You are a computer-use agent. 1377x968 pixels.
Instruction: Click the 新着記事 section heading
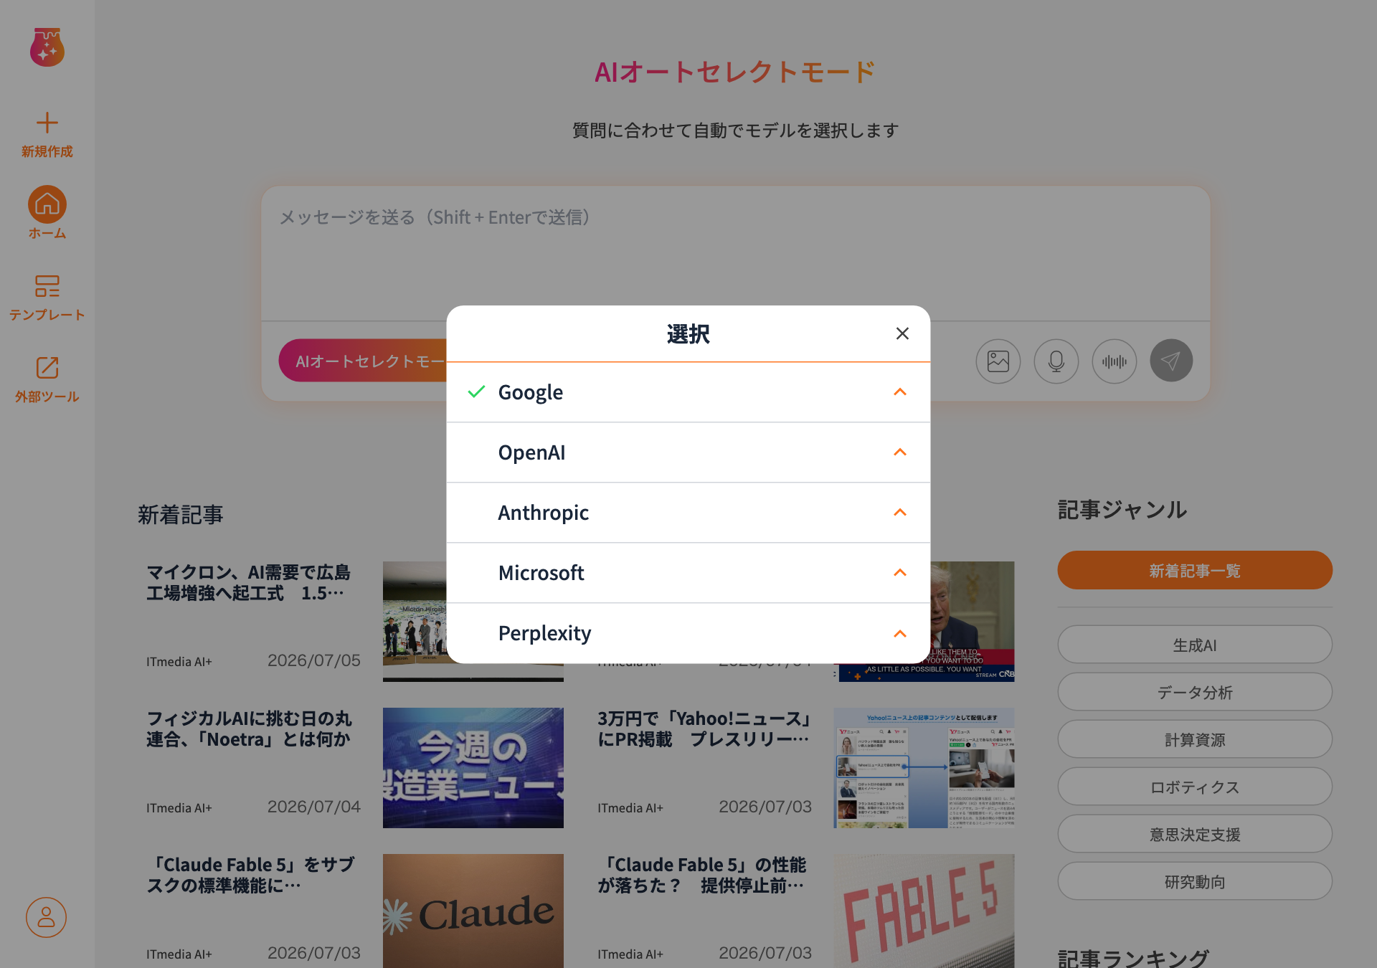point(181,515)
